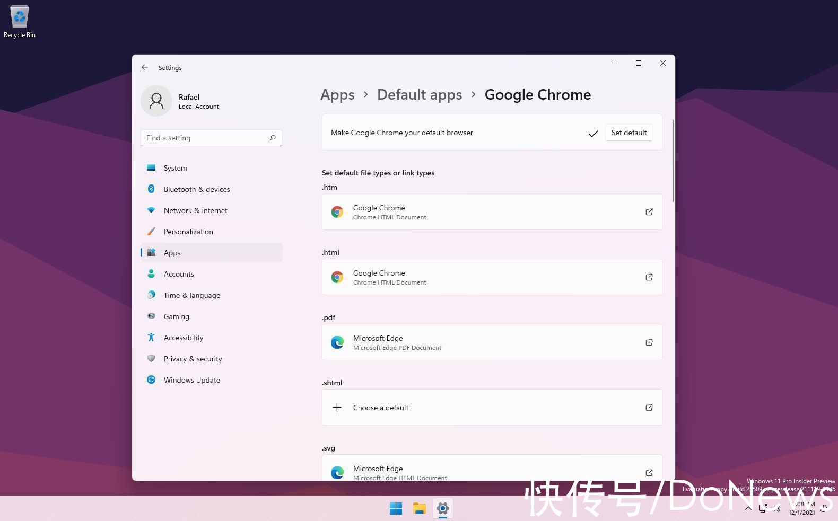
Task: Open external link icon for .svg
Action: (649, 473)
